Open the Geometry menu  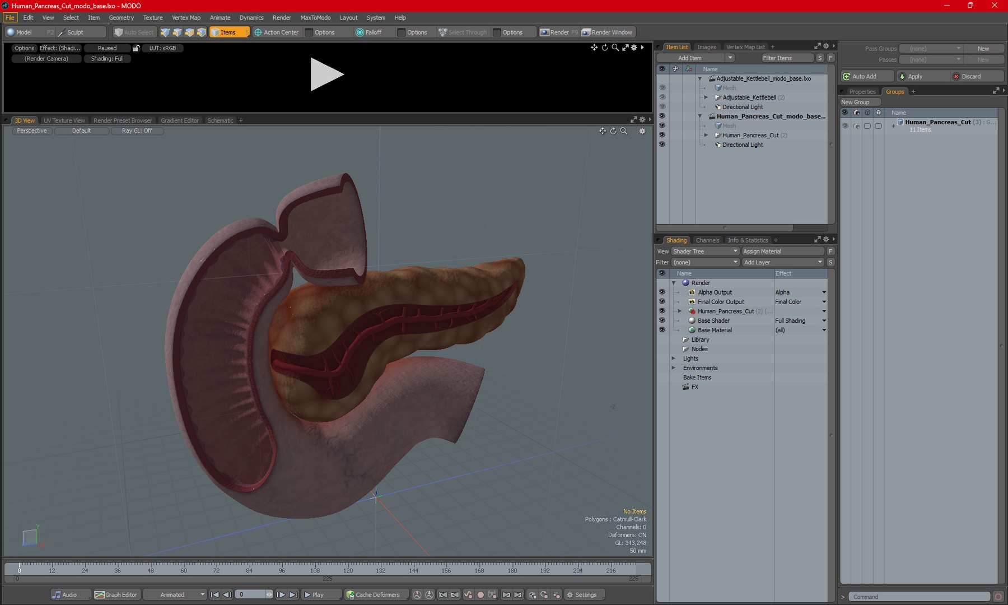click(121, 18)
